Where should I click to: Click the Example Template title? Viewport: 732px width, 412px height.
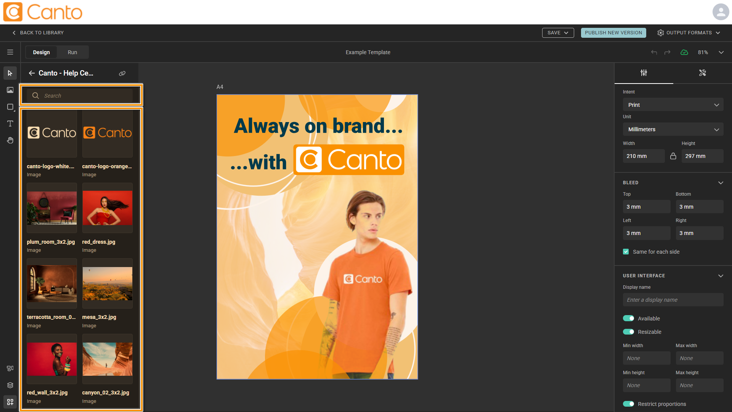368,52
